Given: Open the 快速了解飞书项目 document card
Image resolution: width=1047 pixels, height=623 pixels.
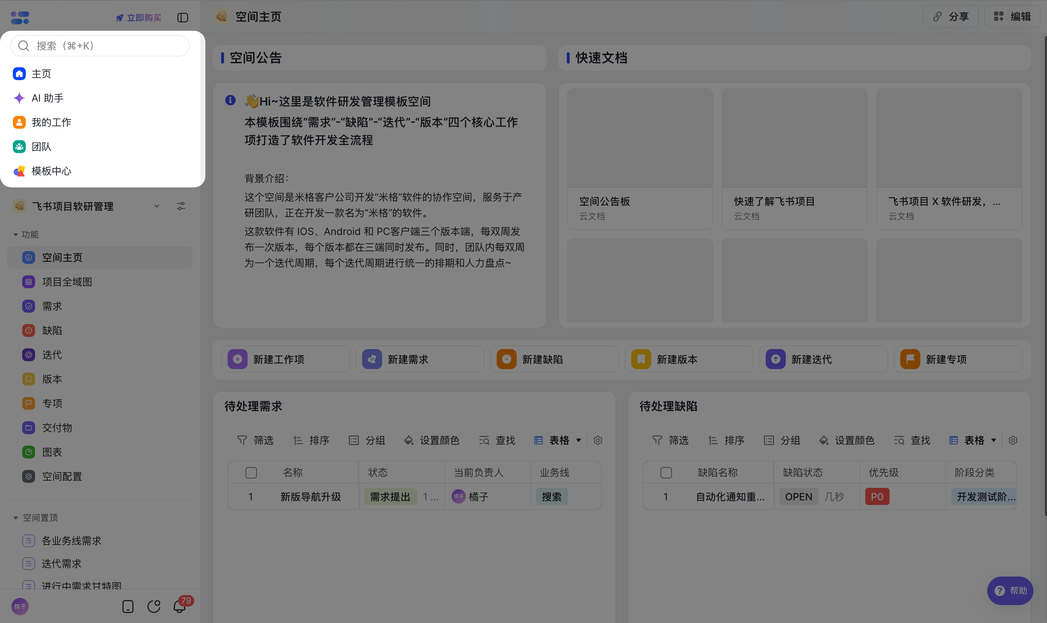Looking at the screenshot, I should point(795,159).
